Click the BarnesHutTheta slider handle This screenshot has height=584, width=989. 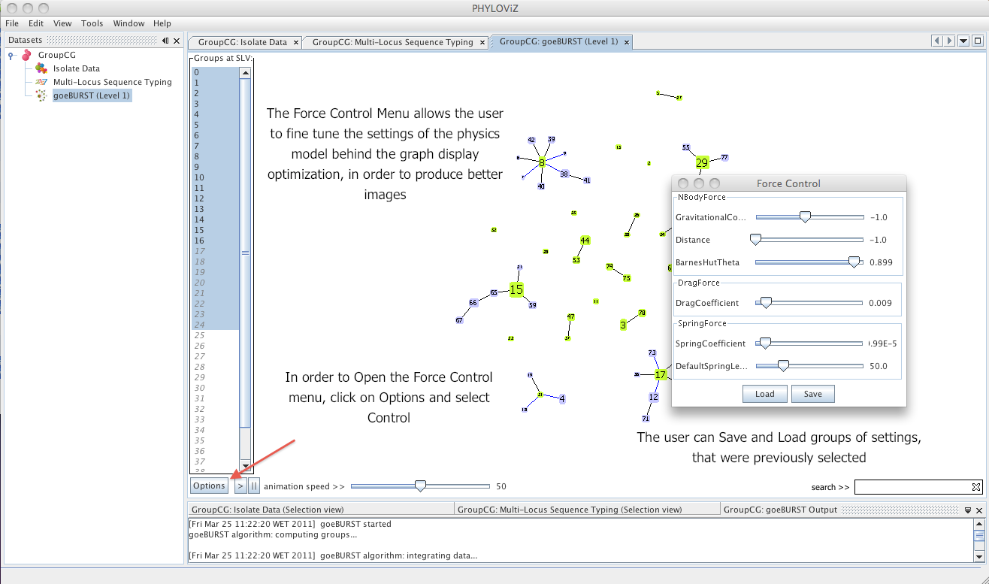[x=854, y=262]
